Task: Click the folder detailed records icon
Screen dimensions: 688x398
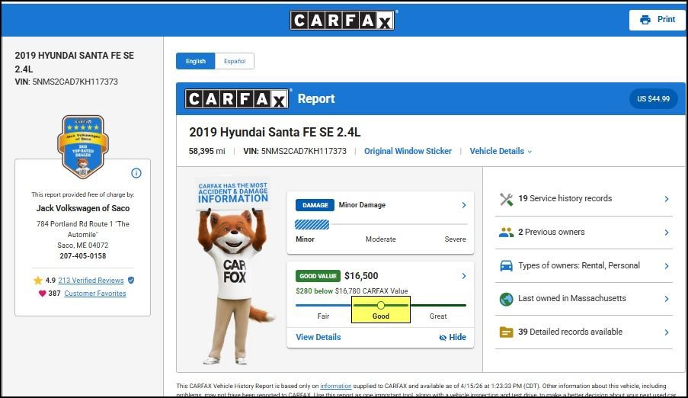Action: coord(507,332)
